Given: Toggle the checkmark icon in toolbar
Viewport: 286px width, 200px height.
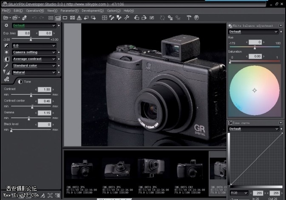Looking at the screenshot, I should (x=152, y=18).
